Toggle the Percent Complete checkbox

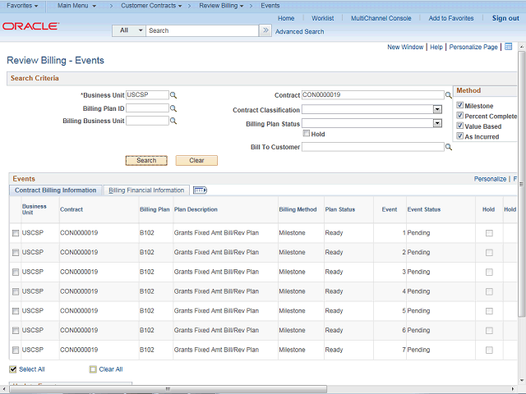click(460, 117)
